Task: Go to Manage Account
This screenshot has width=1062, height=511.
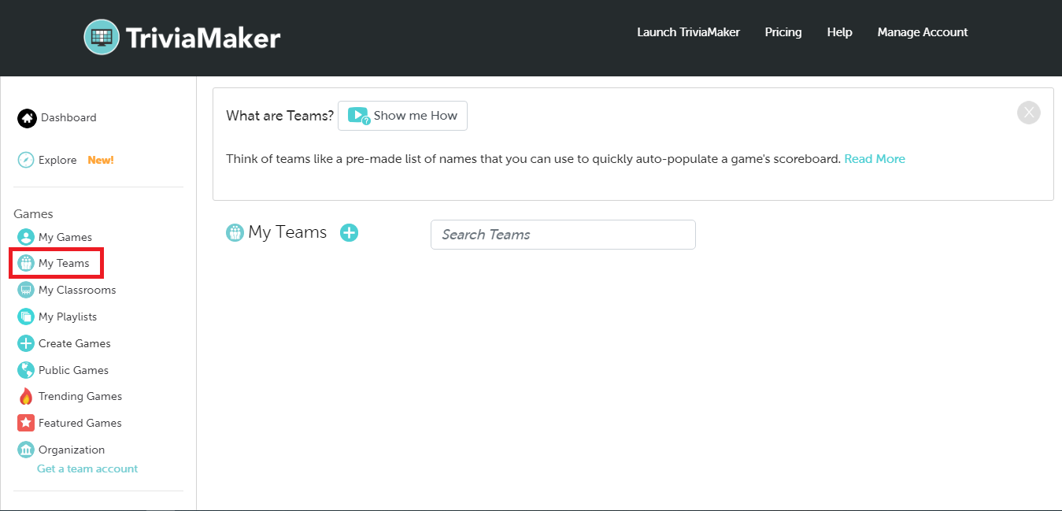Action: point(922,32)
